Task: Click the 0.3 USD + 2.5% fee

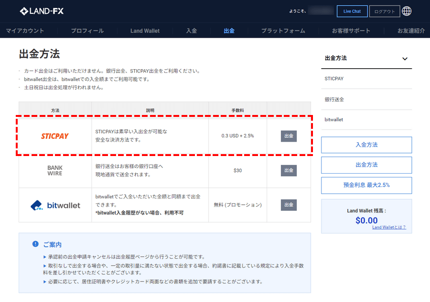Action: (238, 136)
